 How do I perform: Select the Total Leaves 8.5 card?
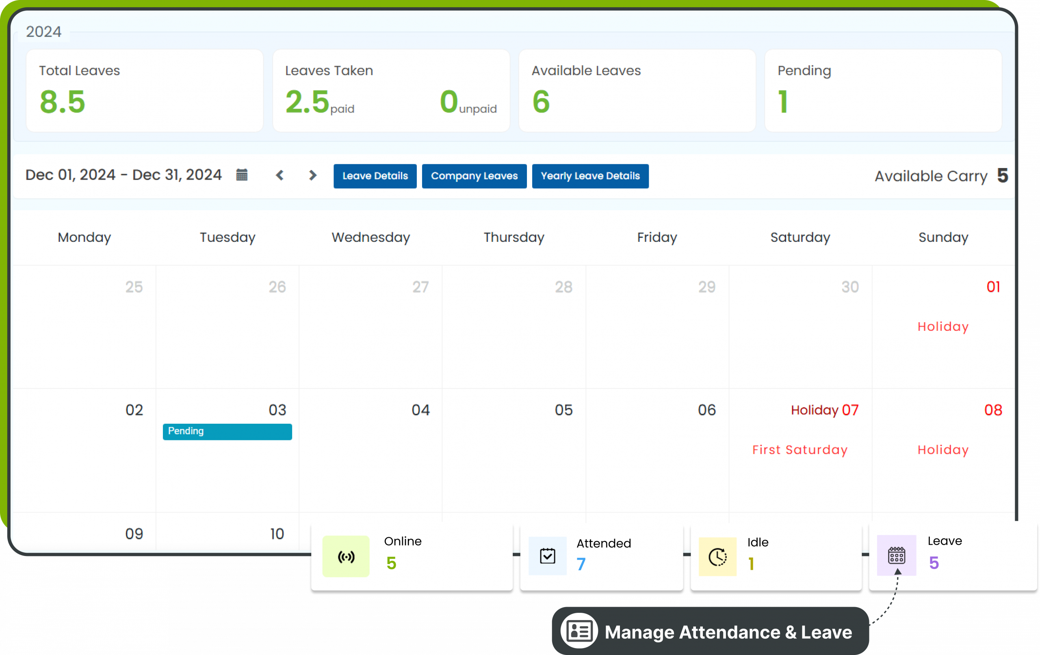pos(145,90)
